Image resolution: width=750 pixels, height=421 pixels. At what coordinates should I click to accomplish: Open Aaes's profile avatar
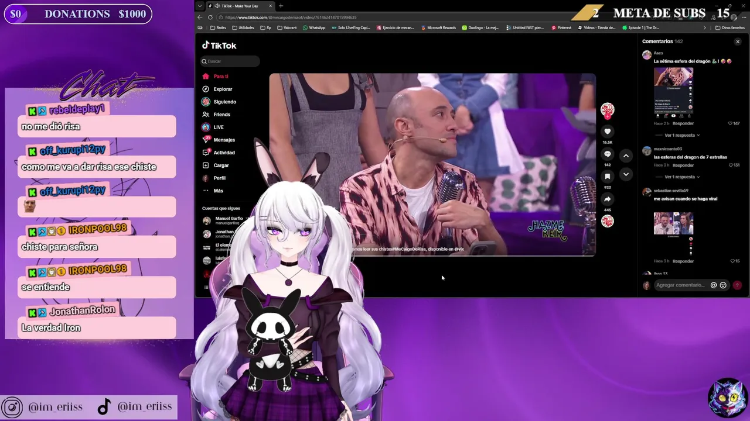coord(646,55)
